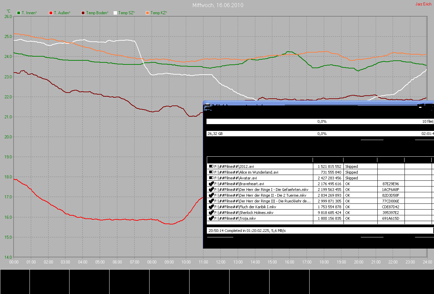434x294 pixels.
Task: Select the file name Troja.mkv
Action: tap(235, 218)
